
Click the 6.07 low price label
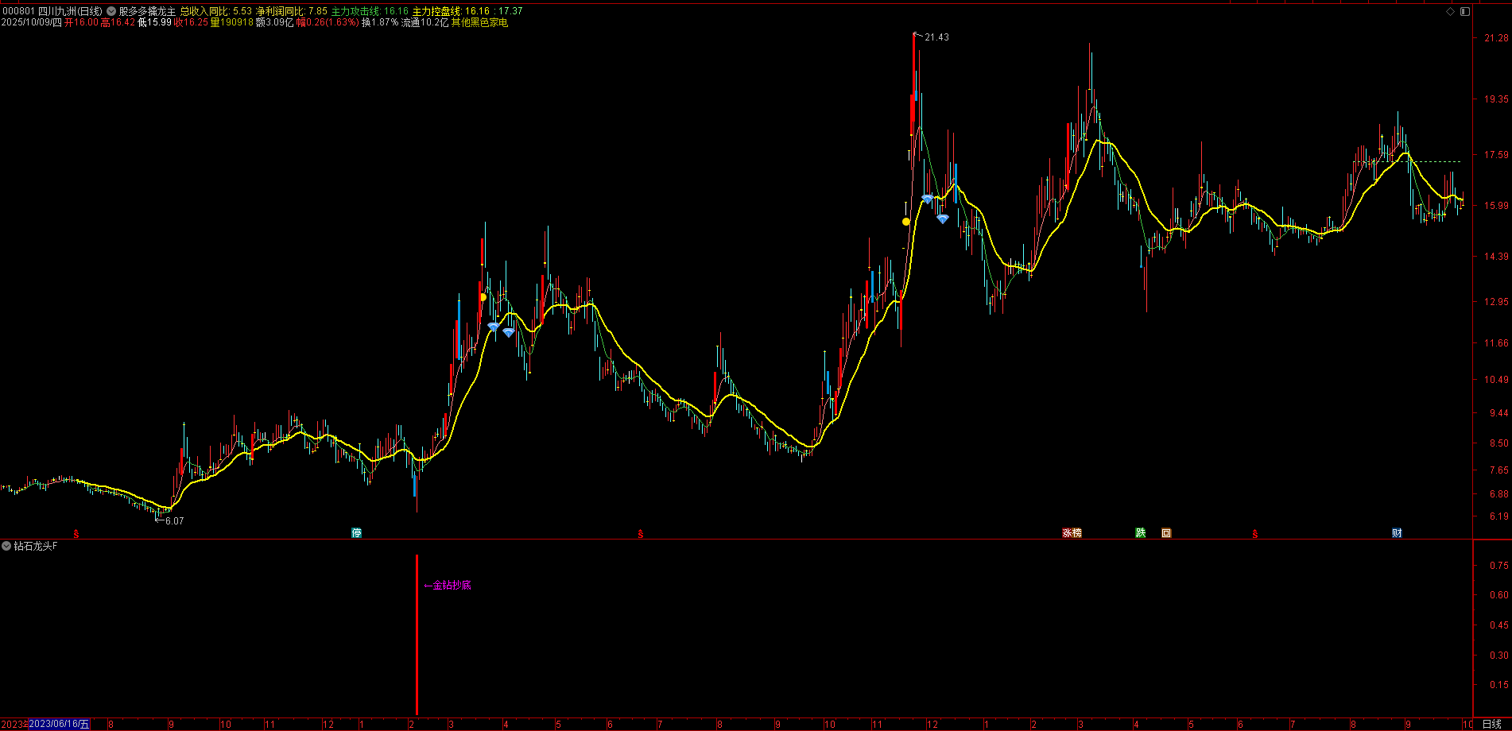coord(174,521)
